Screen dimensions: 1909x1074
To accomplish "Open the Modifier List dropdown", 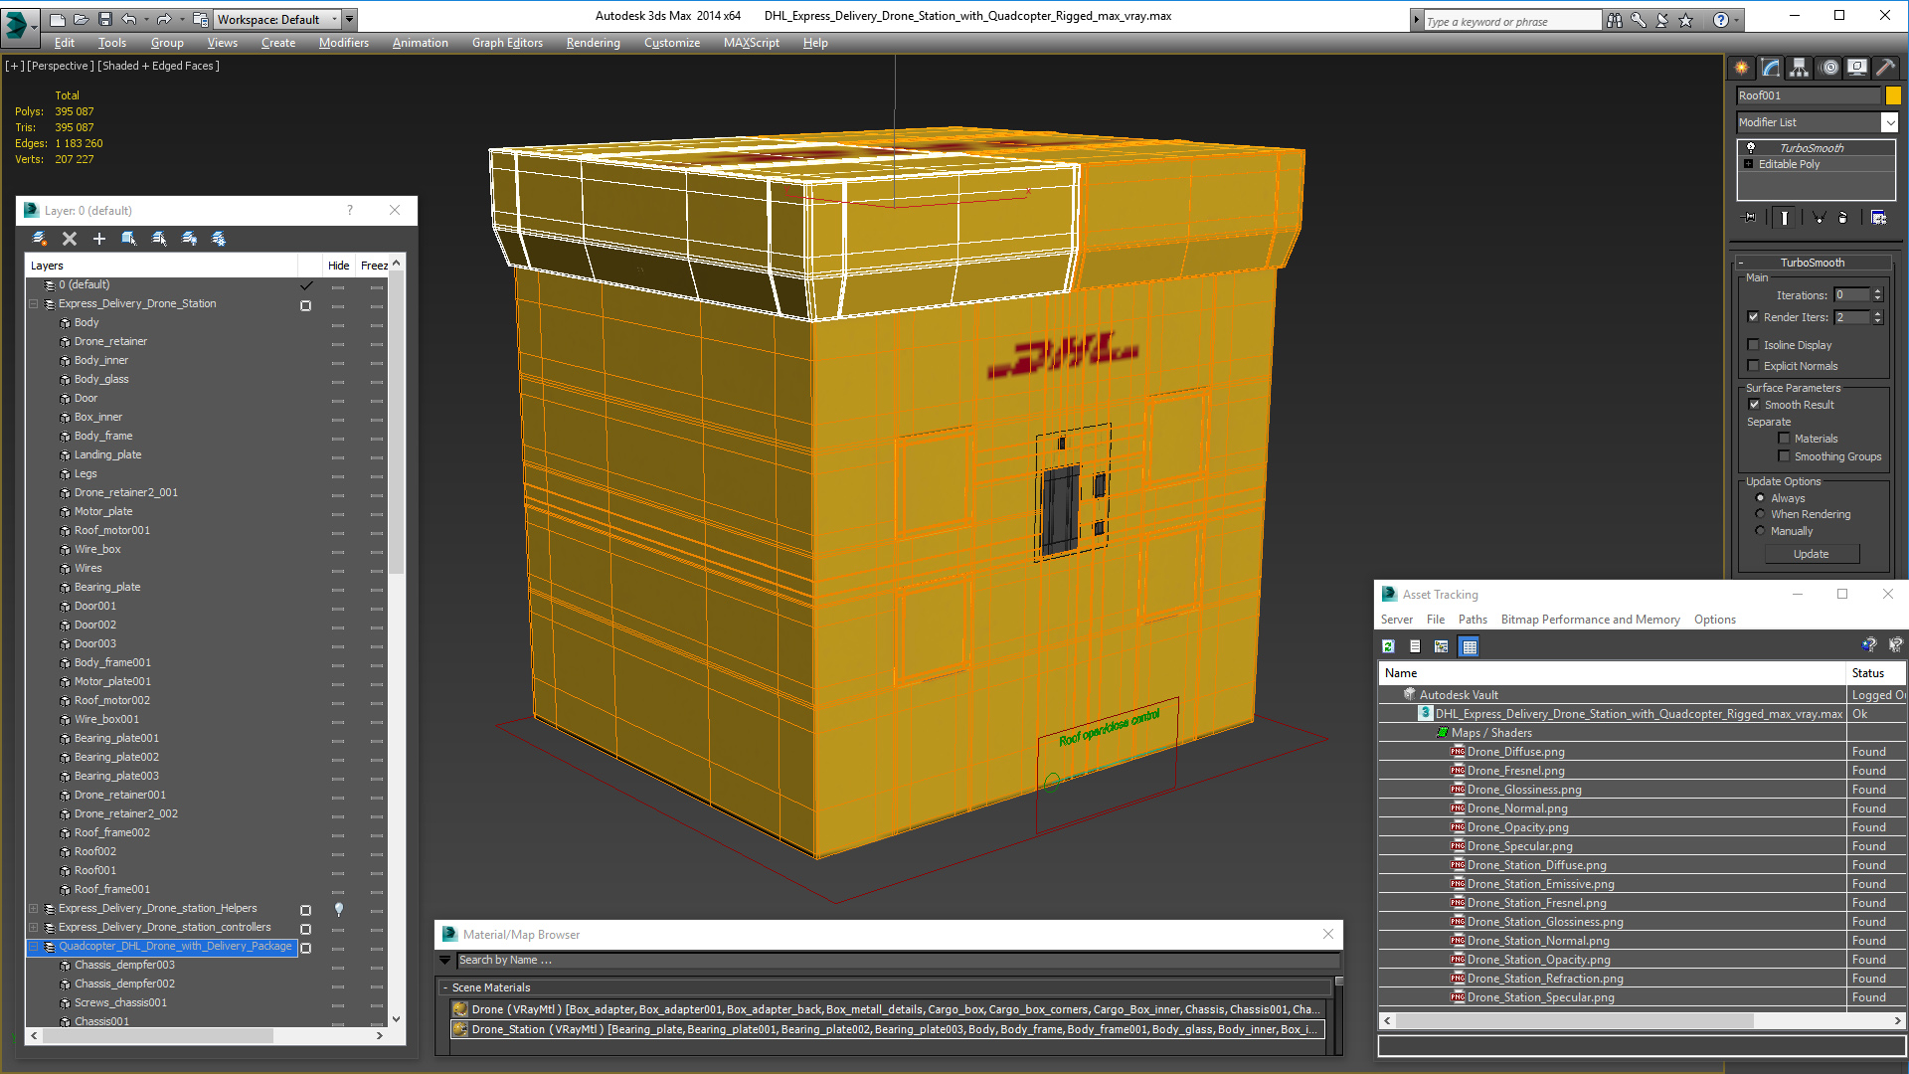I will [x=1889, y=122].
